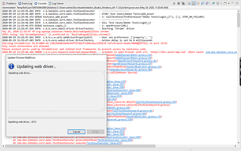
Task: Click the console scroll-left arrow
Action: coord(3,146)
